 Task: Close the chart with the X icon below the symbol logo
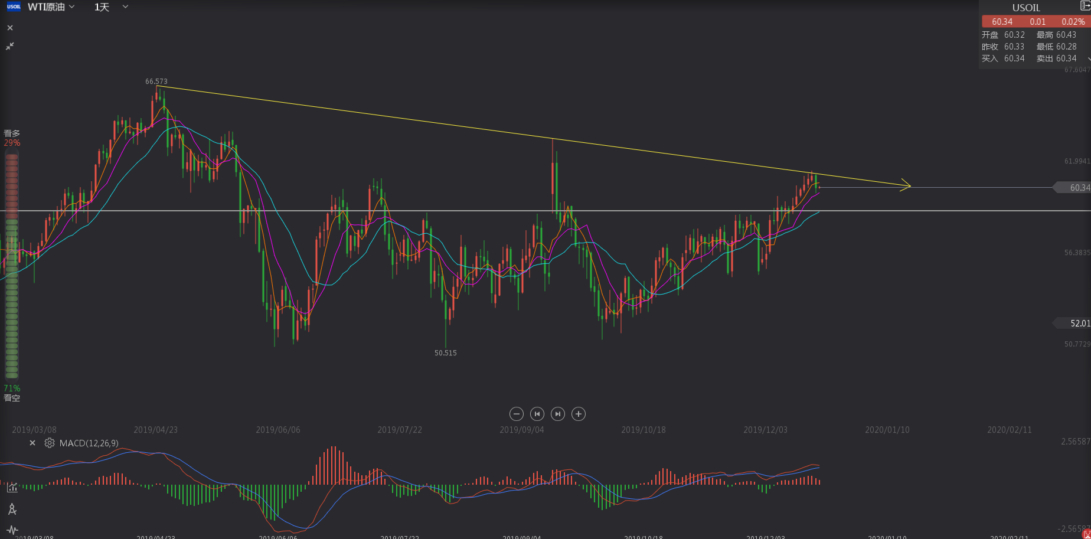click(10, 28)
